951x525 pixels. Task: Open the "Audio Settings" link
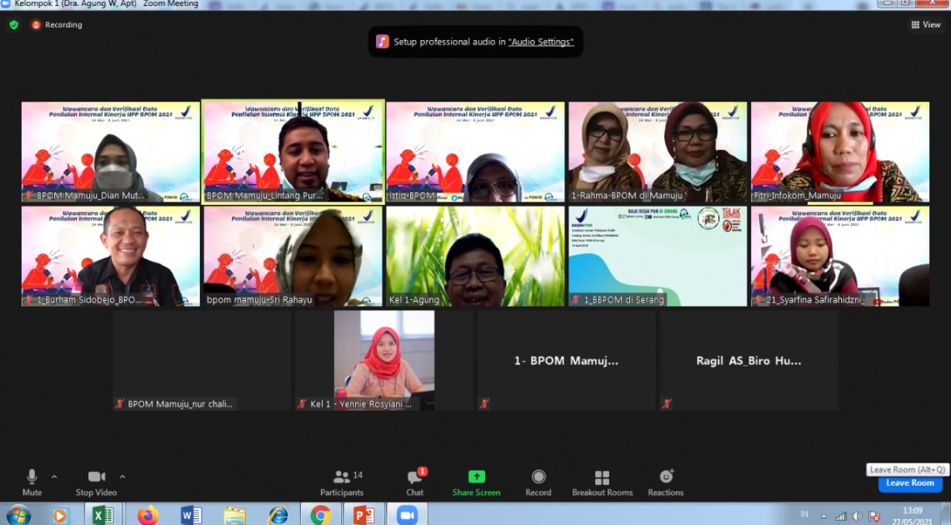541,42
